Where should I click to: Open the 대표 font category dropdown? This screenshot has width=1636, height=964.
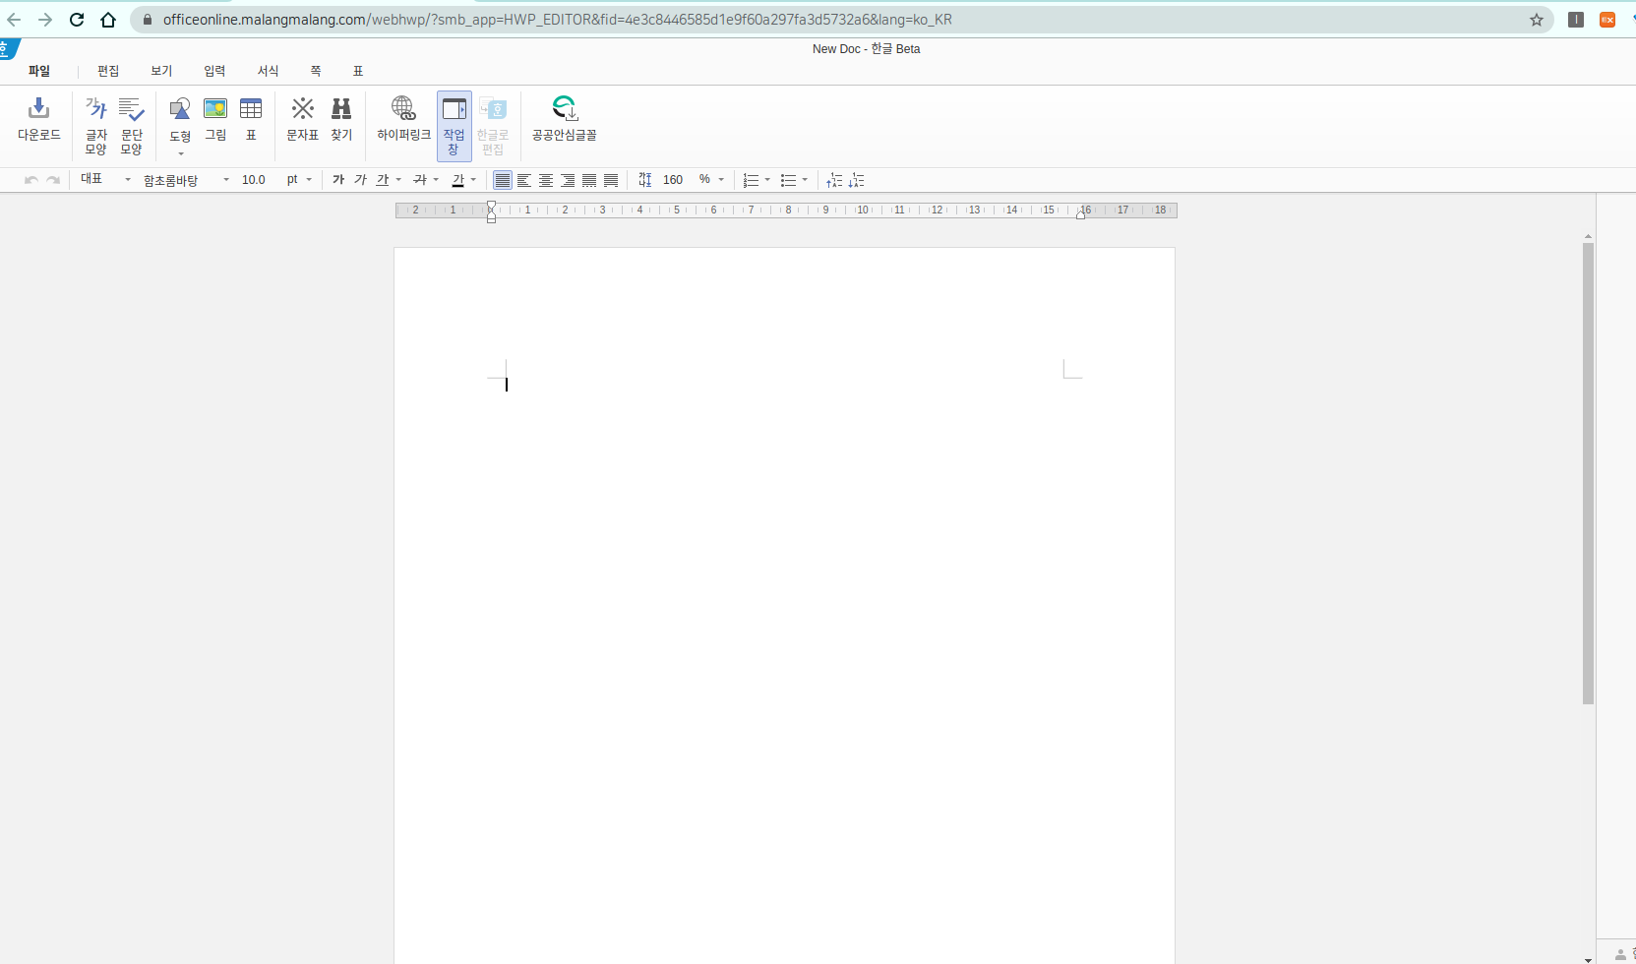(128, 180)
